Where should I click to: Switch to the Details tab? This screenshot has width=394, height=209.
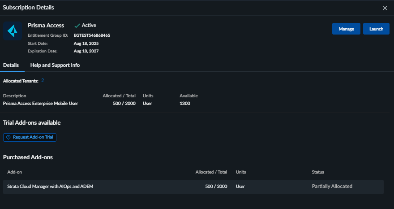point(11,65)
